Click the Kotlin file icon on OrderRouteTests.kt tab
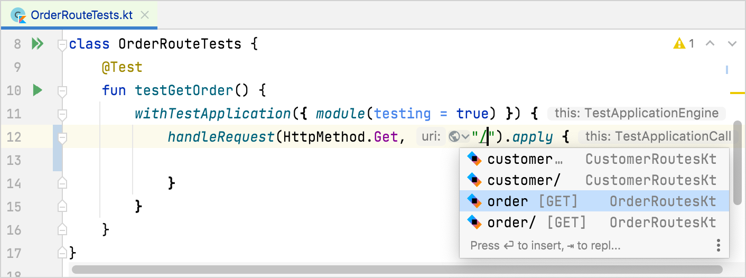746x278 pixels. [x=20, y=15]
